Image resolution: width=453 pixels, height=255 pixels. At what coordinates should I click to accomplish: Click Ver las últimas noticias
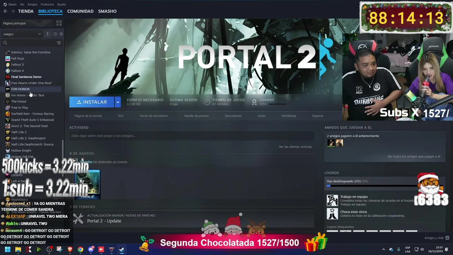[295, 147]
